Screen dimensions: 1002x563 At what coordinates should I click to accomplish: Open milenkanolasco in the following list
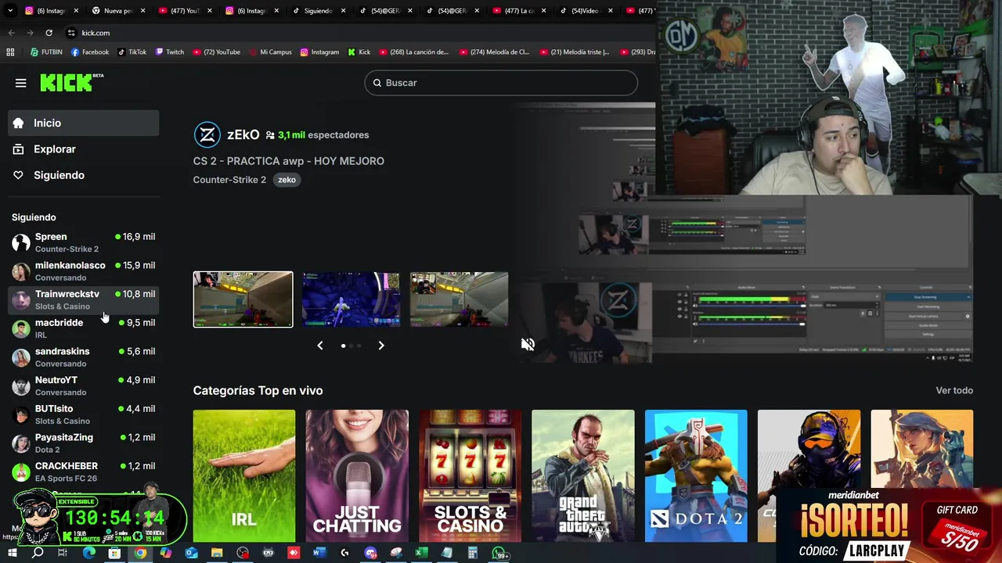pyautogui.click(x=84, y=271)
